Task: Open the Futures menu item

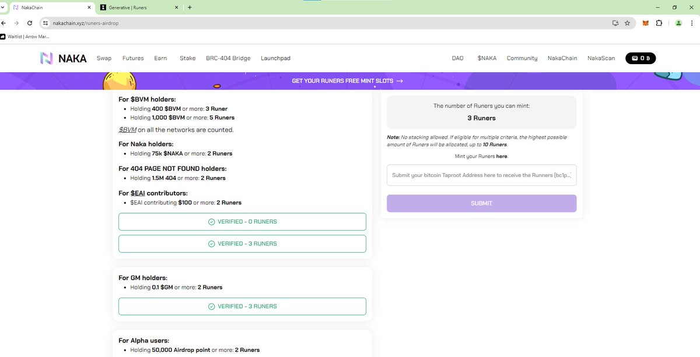Action: [133, 58]
